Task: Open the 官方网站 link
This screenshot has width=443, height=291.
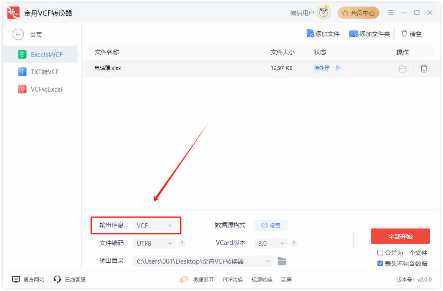Action: point(28,279)
